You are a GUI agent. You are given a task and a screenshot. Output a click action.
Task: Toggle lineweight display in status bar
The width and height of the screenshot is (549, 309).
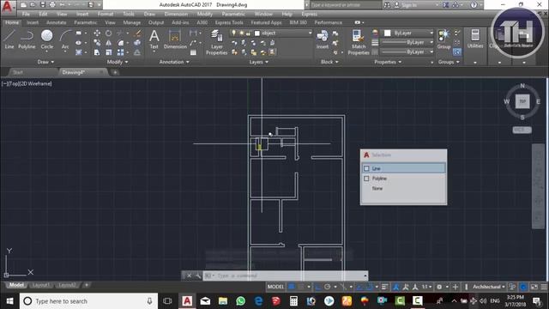point(385,287)
